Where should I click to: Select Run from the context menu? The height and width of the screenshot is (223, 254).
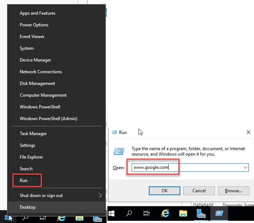pyautogui.click(x=24, y=181)
